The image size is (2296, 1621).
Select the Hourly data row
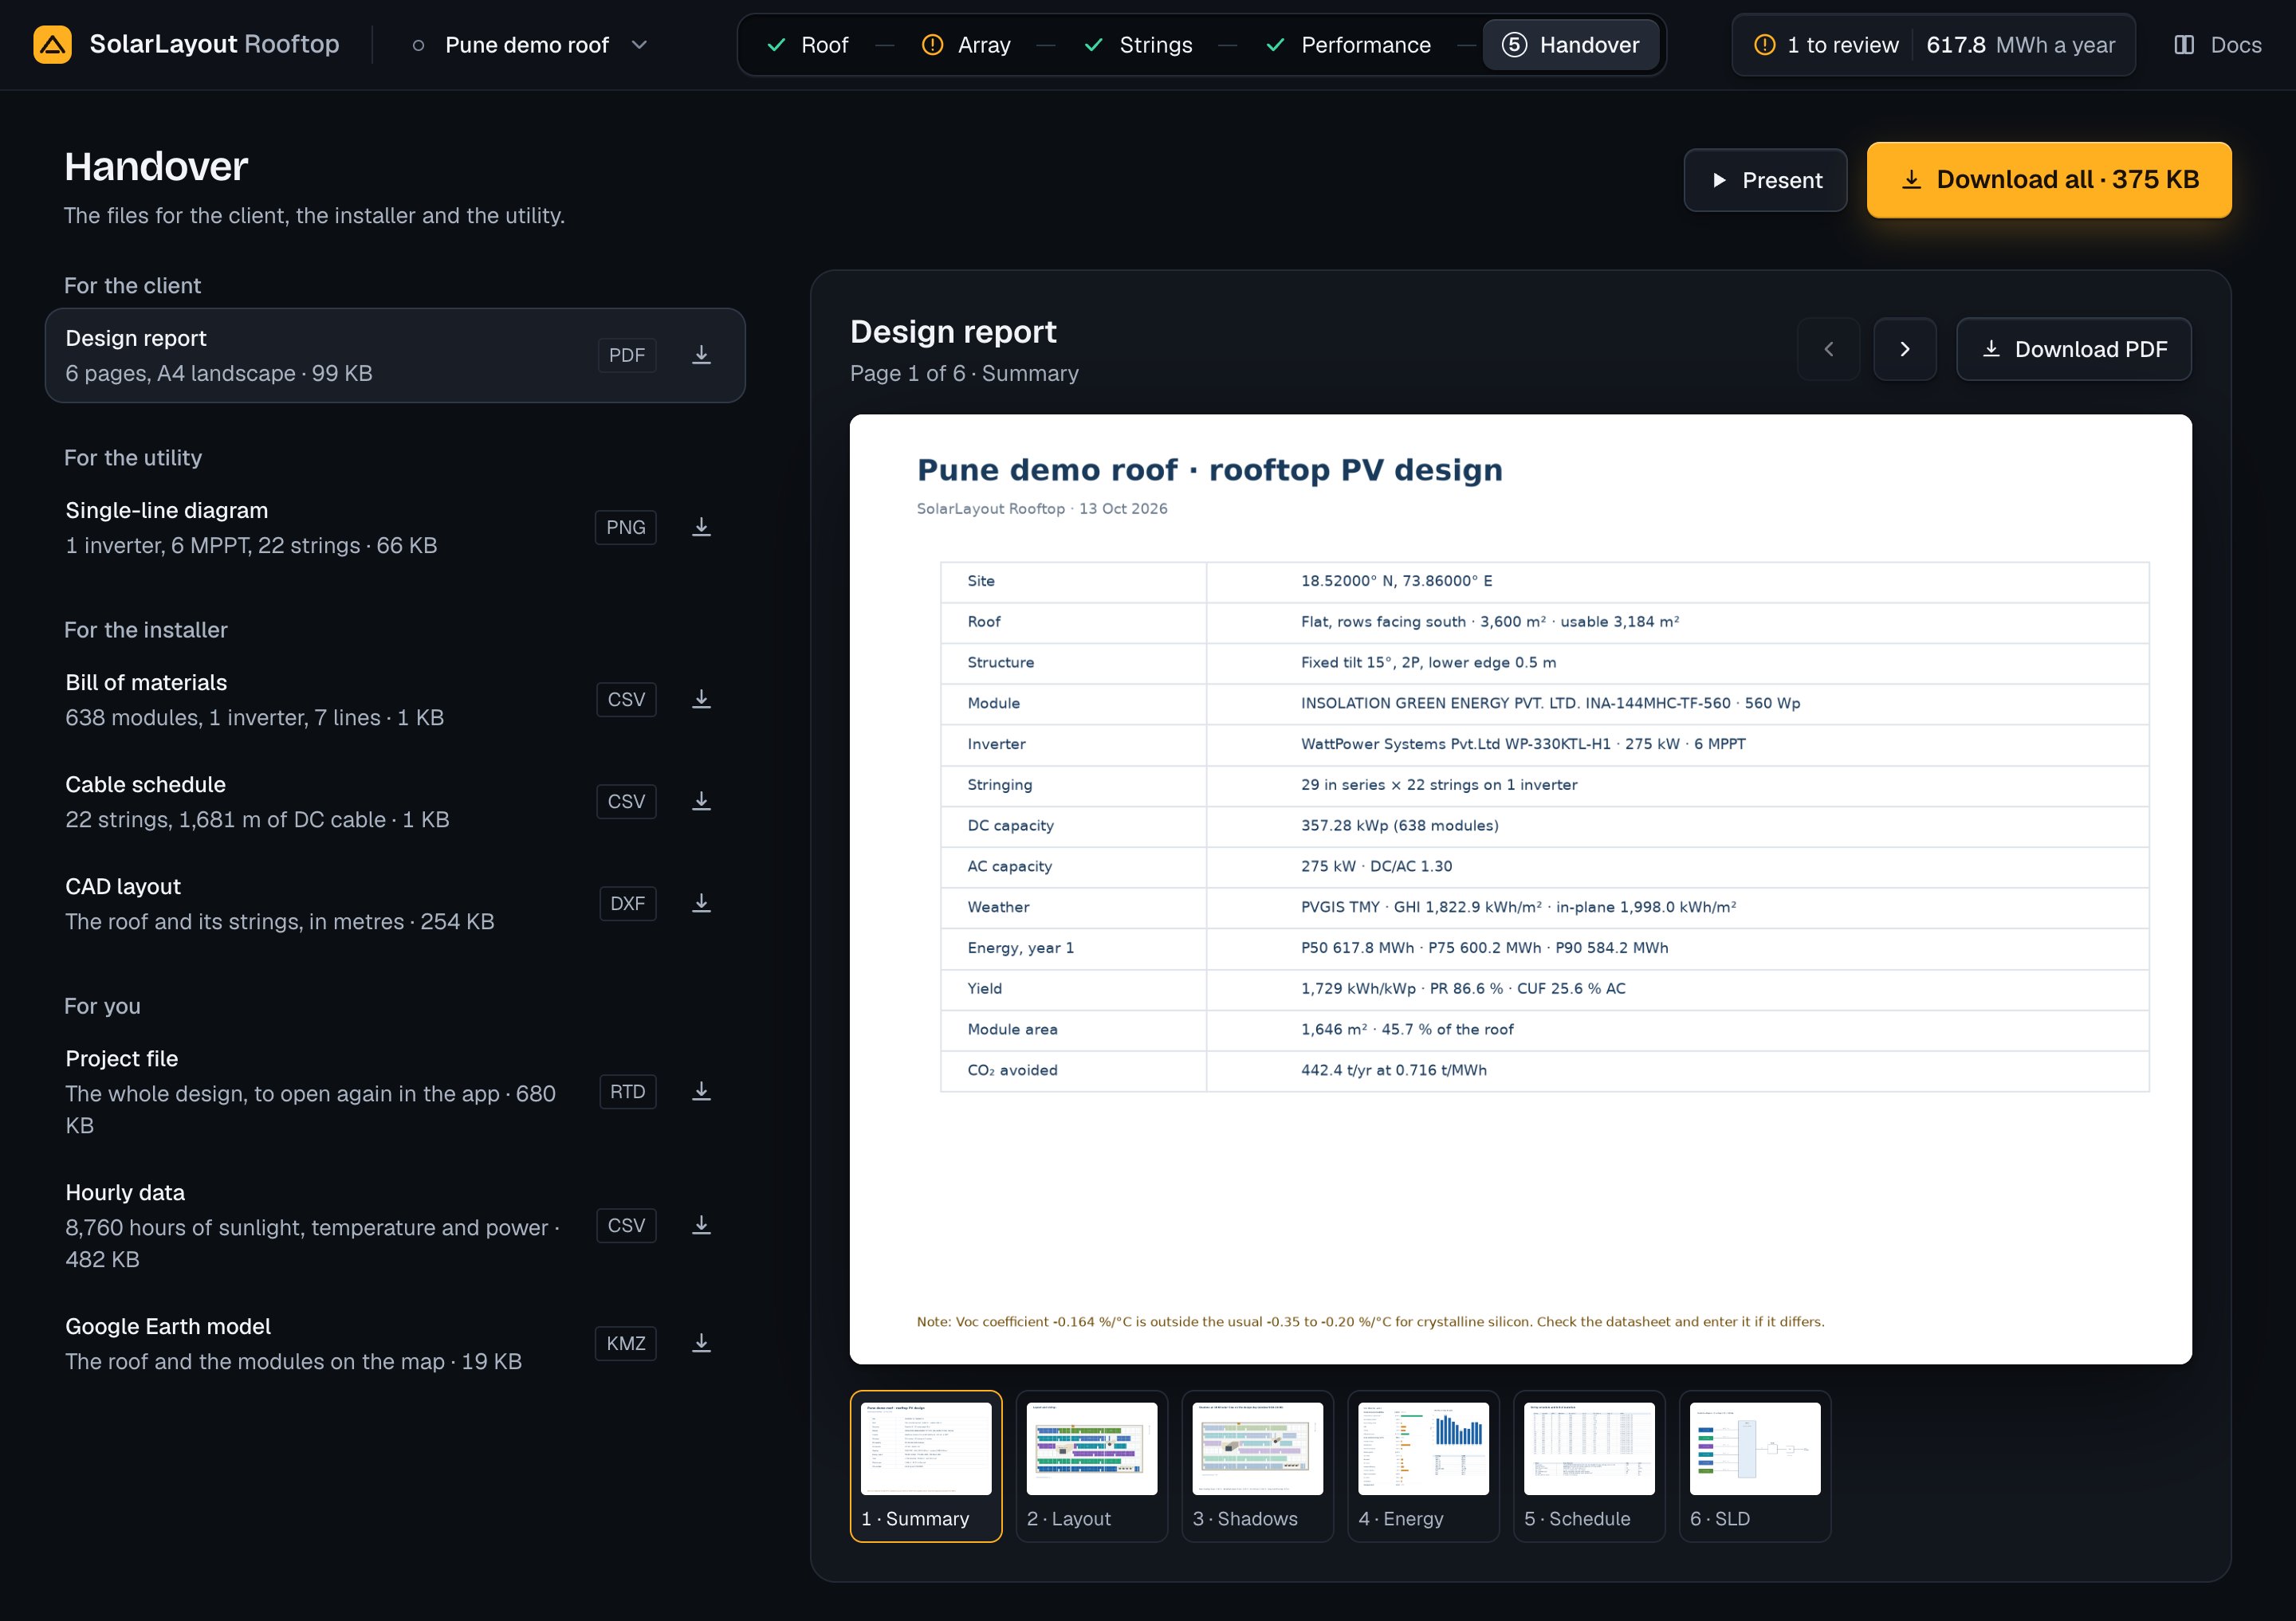(x=395, y=1225)
